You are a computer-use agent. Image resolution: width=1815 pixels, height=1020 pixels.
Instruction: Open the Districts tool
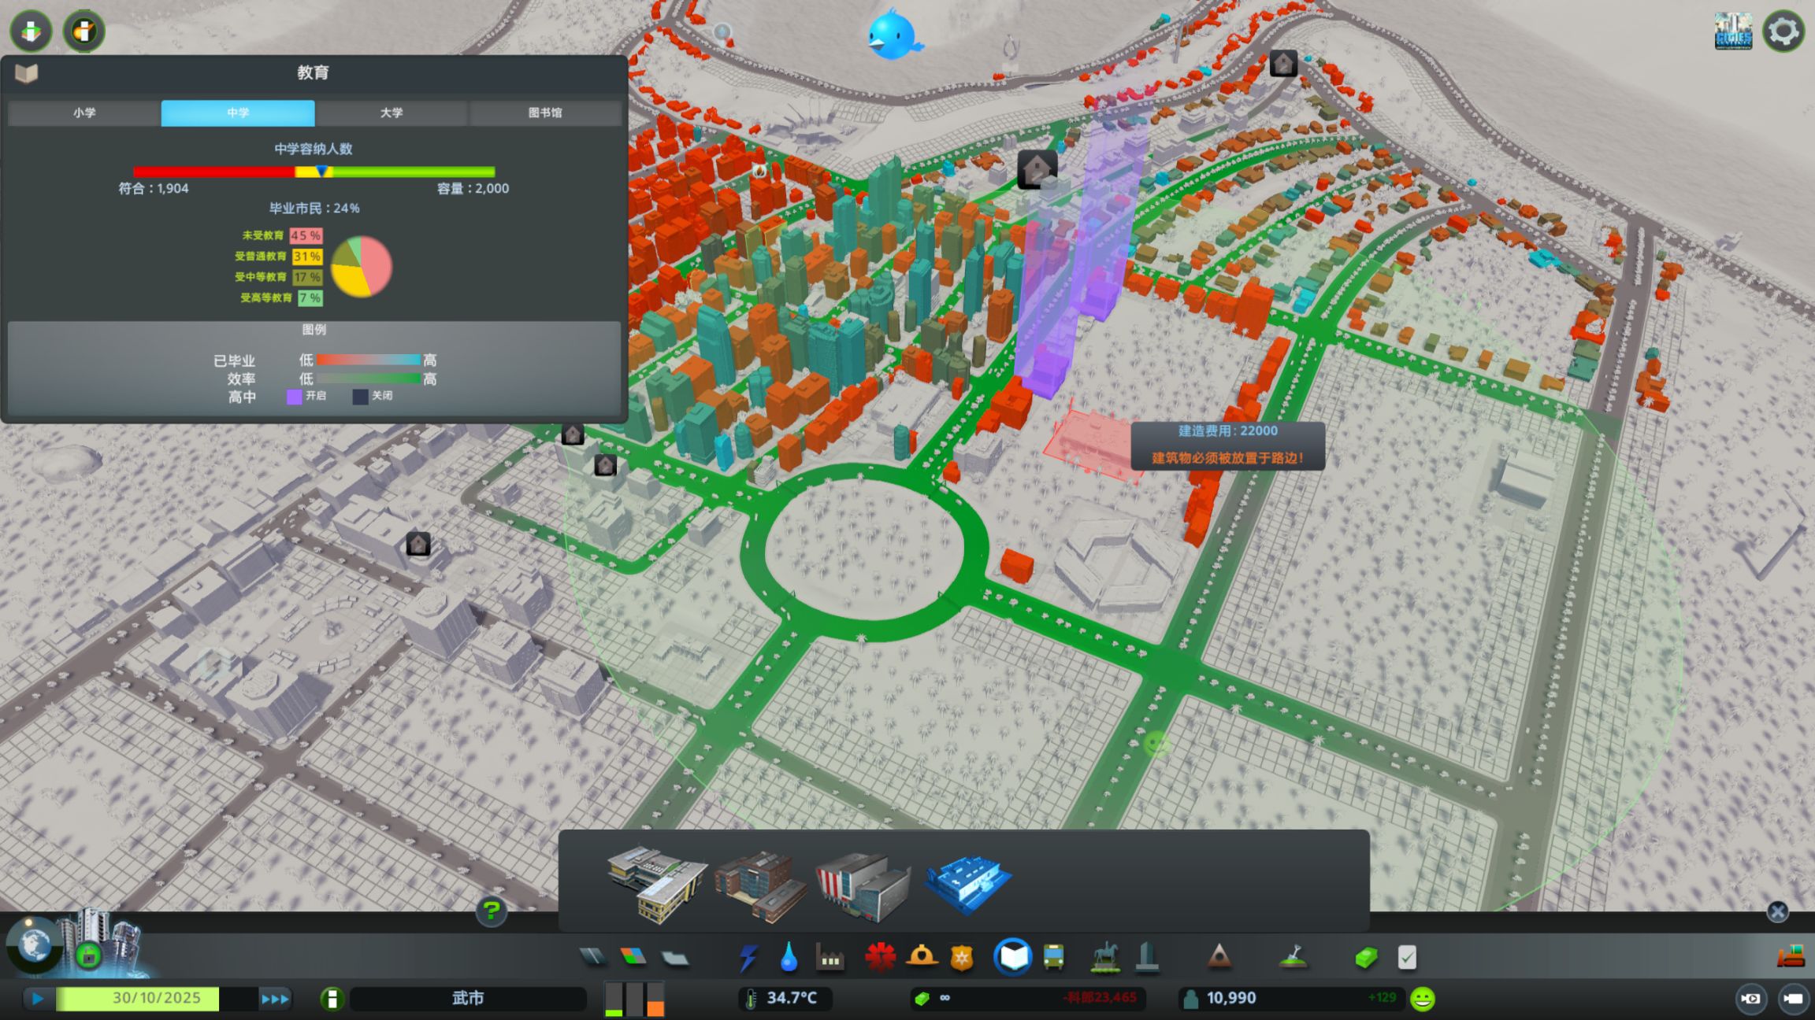coord(674,957)
